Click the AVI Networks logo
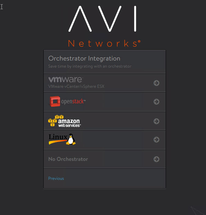Image resolution: width=206 pixels, height=215 pixels. pyautogui.click(x=104, y=26)
